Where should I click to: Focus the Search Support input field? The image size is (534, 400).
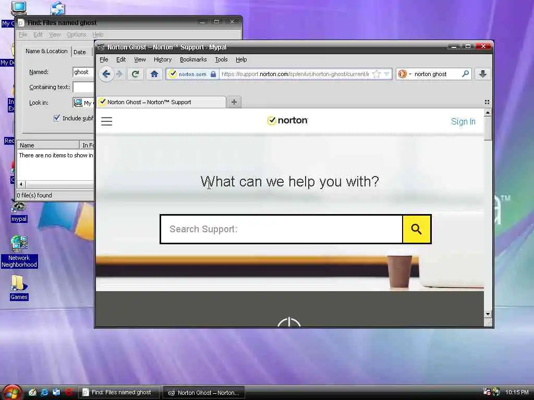(282, 229)
